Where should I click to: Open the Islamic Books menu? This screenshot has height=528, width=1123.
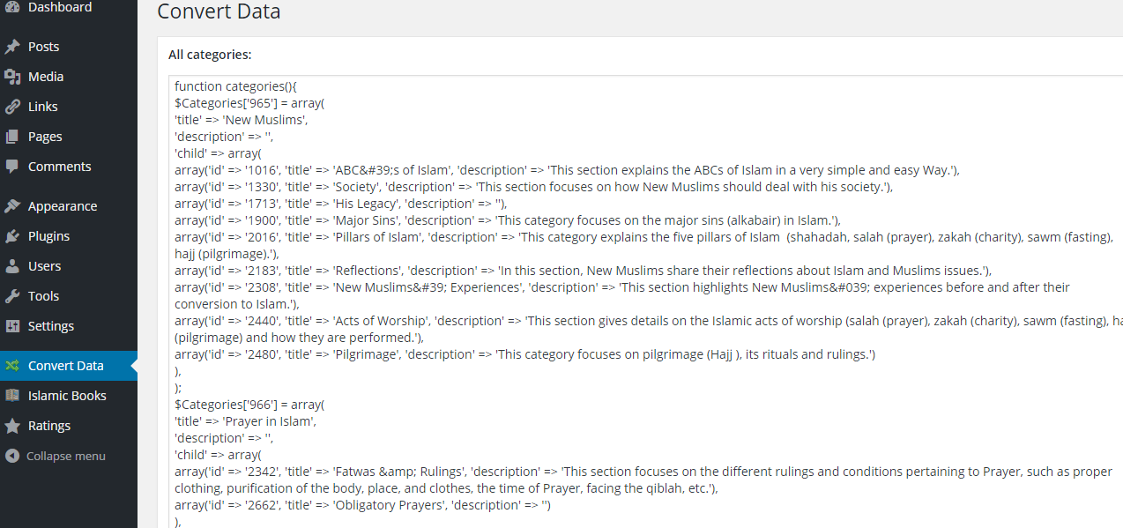69,396
